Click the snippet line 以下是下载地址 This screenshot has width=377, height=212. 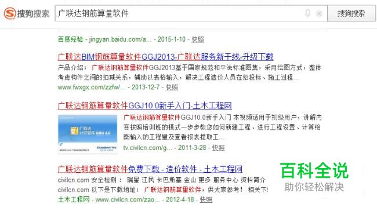coord(163,189)
